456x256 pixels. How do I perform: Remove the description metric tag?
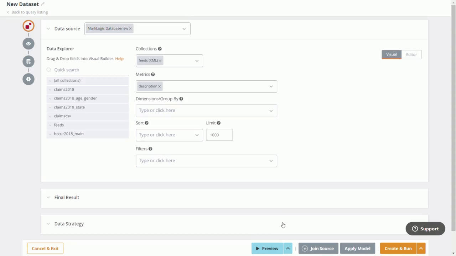[x=159, y=86]
